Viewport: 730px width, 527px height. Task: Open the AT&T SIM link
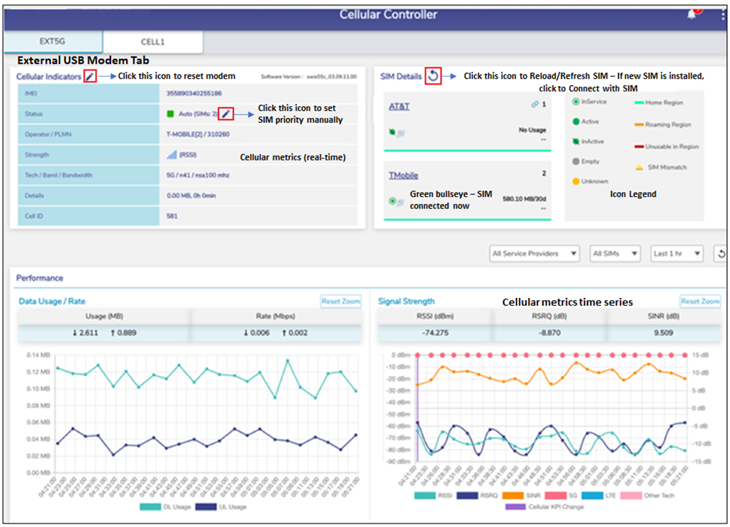pyautogui.click(x=400, y=106)
